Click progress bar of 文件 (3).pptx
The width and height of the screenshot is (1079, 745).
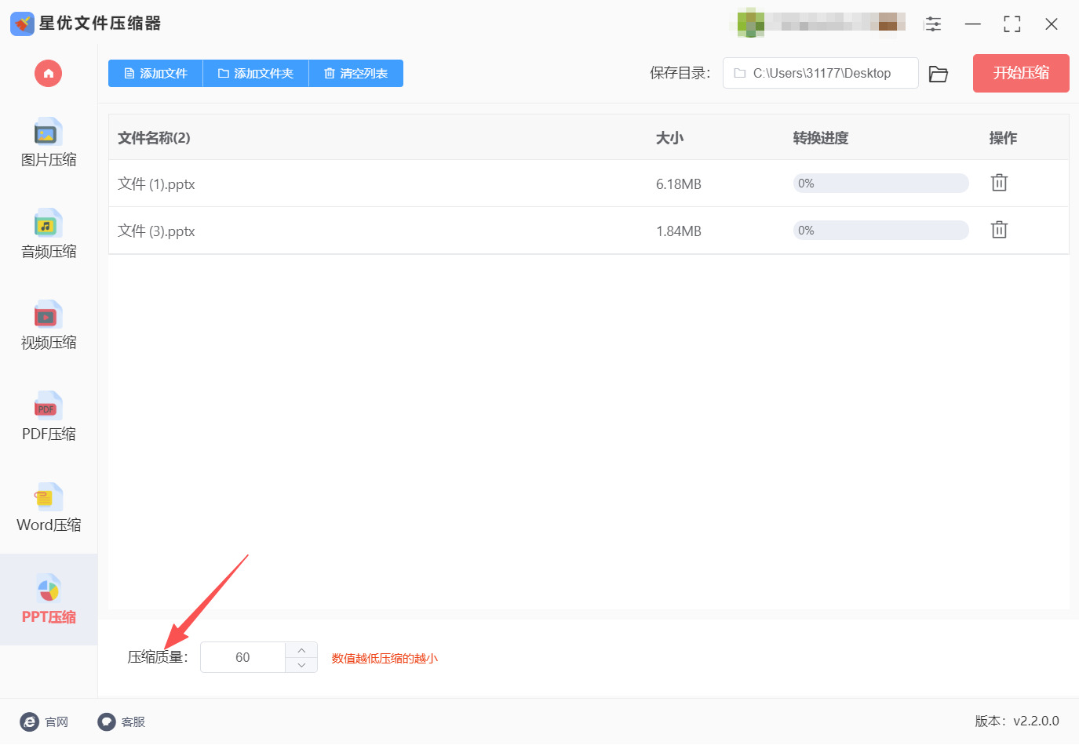click(881, 231)
